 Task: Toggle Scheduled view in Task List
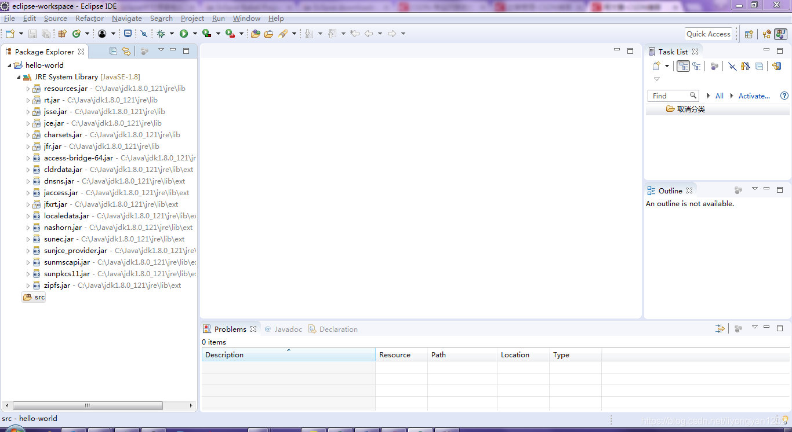pyautogui.click(x=696, y=66)
